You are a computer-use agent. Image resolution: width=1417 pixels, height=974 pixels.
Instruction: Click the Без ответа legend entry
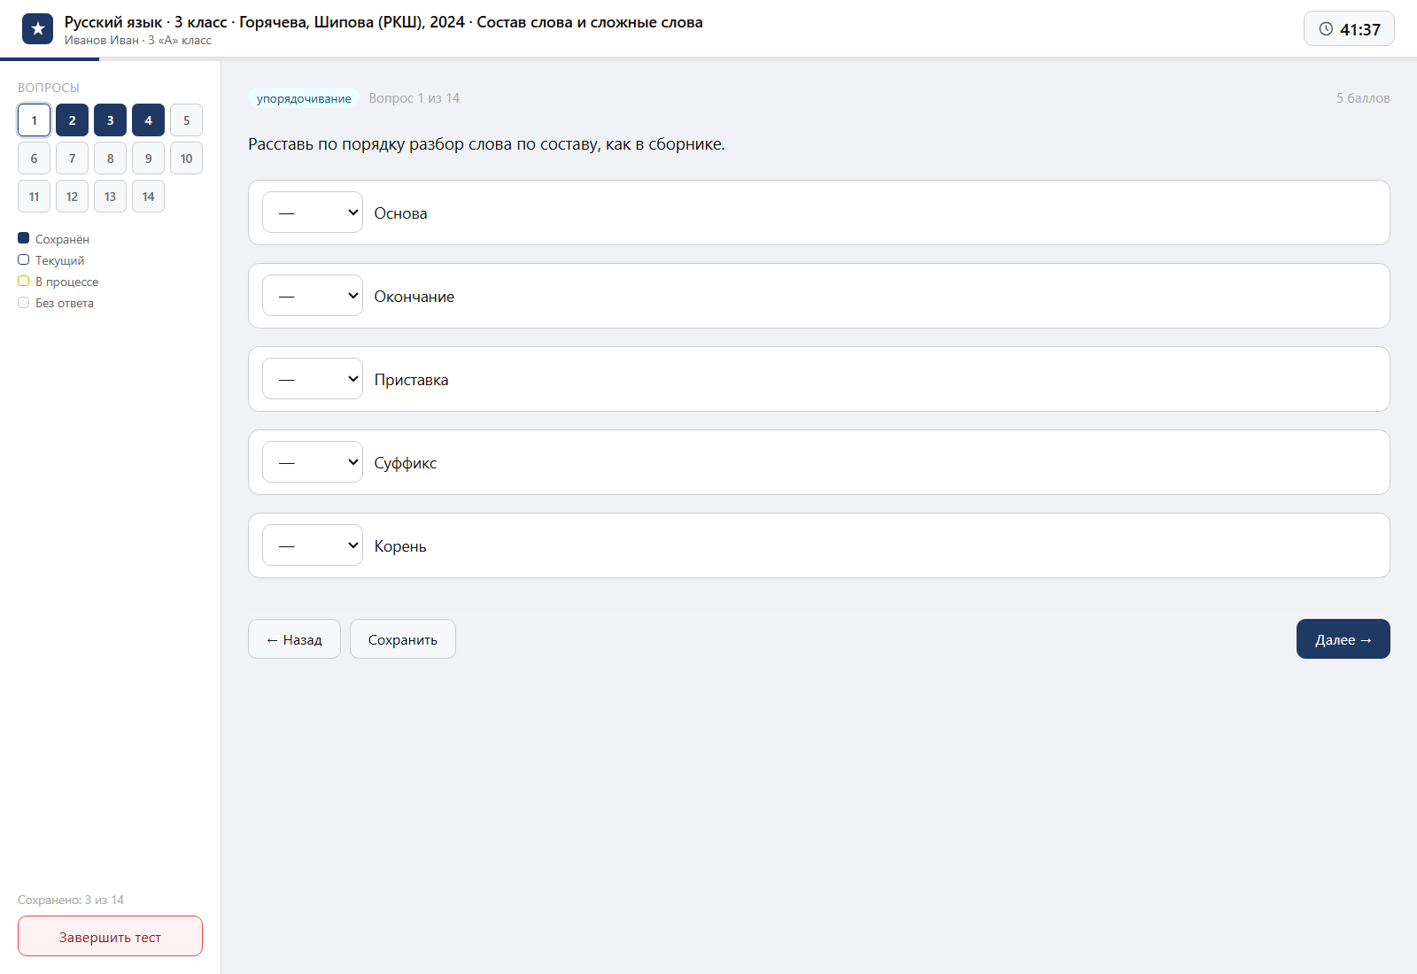pyautogui.click(x=56, y=303)
